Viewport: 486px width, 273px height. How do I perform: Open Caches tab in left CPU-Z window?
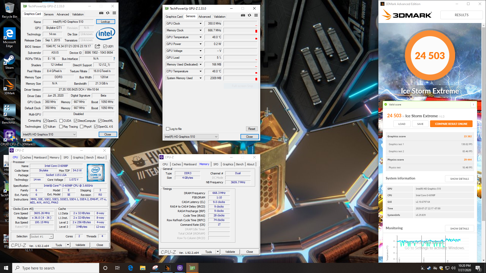(26, 157)
